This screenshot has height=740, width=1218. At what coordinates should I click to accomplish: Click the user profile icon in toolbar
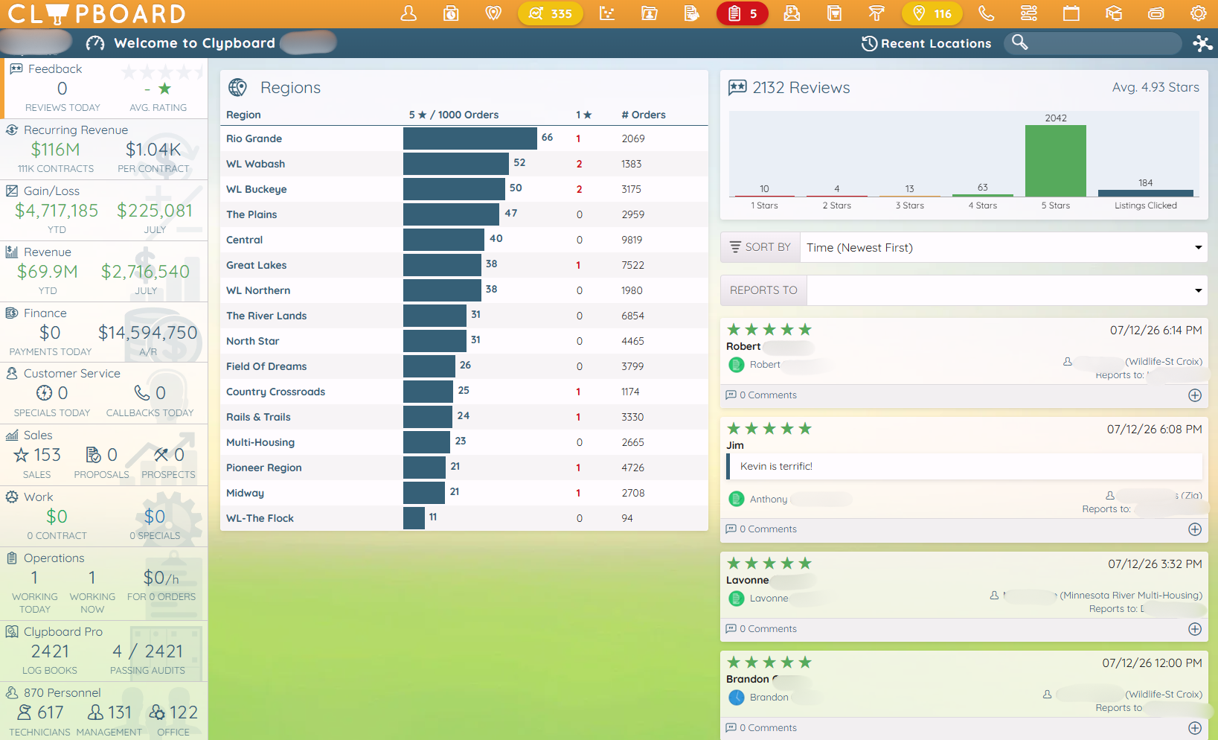tap(408, 13)
